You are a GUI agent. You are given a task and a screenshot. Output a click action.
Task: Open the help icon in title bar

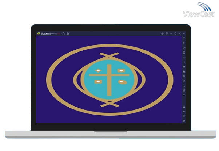click(162, 34)
